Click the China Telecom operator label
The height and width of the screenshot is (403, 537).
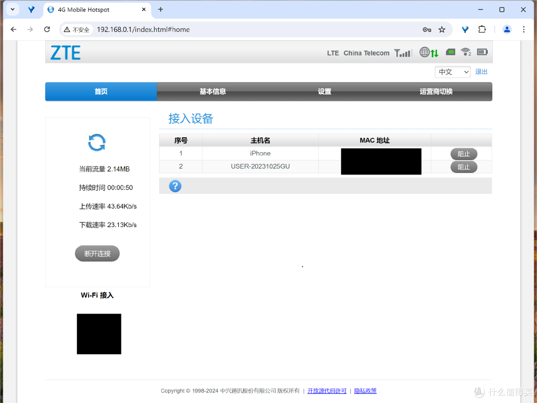tap(366, 53)
